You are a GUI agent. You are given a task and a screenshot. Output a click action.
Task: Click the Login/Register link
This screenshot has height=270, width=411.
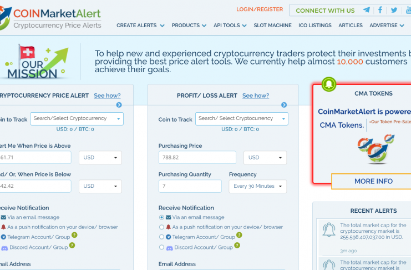click(260, 9)
